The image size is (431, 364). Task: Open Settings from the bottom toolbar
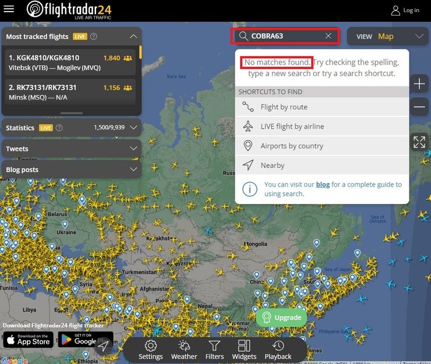150,349
